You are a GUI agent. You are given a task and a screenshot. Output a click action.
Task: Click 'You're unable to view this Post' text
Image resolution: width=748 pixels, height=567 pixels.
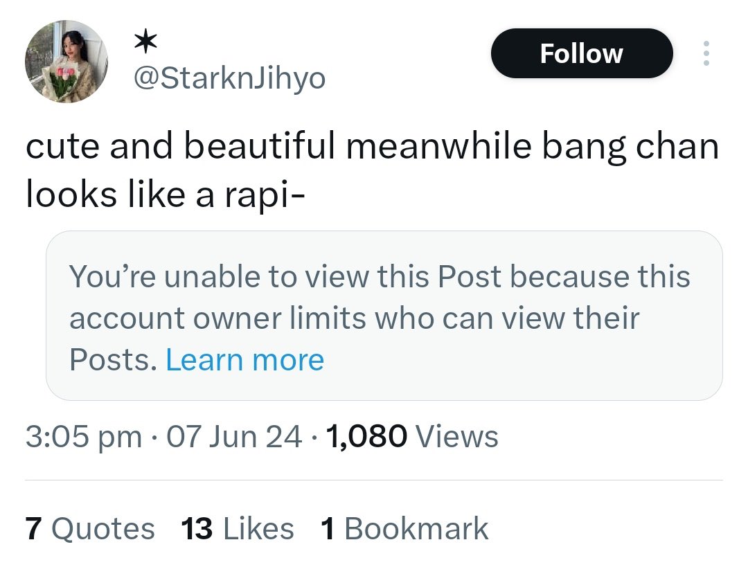[285, 276]
